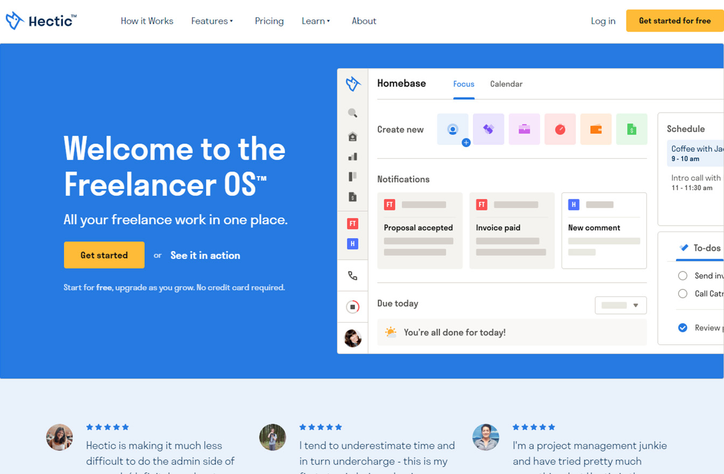The height and width of the screenshot is (474, 724).
Task: Switch to the Calendar tab
Action: coord(506,84)
